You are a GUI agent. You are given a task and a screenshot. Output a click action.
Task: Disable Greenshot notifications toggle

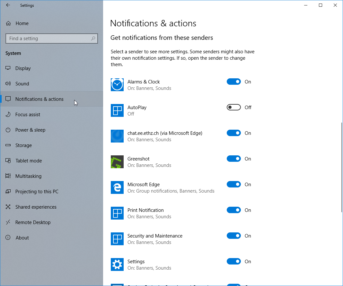tap(233, 159)
